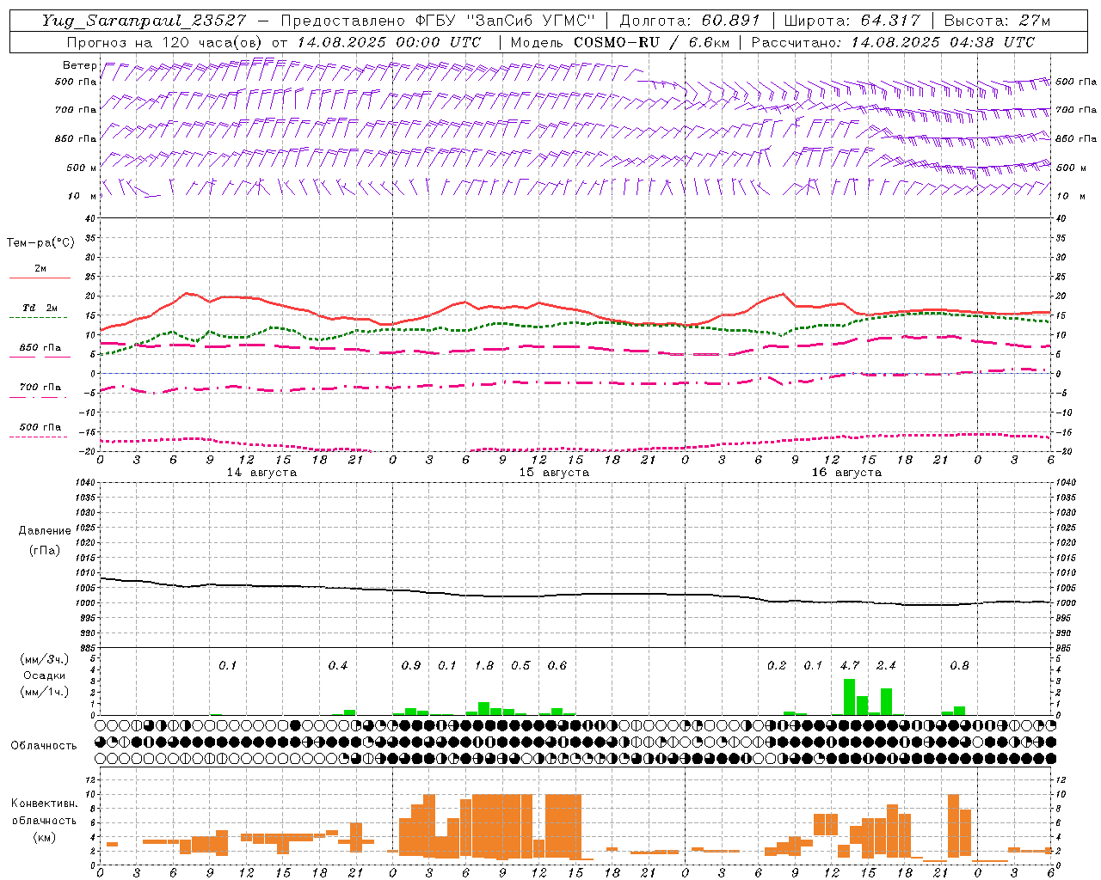Image resolution: width=1101 pixels, height=880 pixels.
Task: Click the 0.9 precipitation total
Action: [411, 665]
